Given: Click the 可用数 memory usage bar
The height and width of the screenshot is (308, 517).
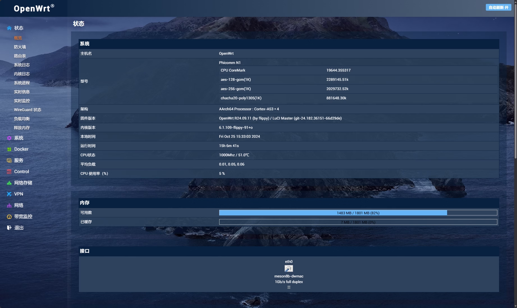Looking at the screenshot, I should point(358,213).
